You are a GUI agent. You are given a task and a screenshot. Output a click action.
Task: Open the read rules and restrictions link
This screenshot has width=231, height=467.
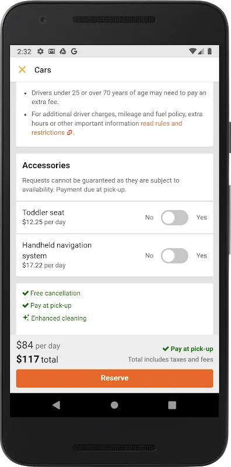(x=107, y=128)
